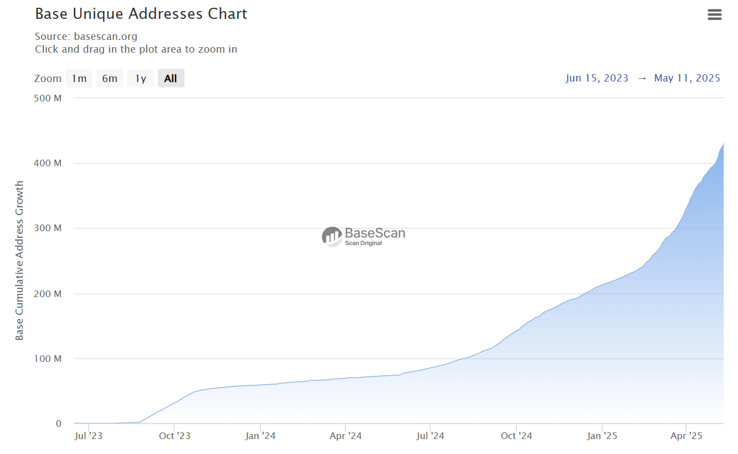The height and width of the screenshot is (454, 738).
Task: Click the Jan '24 x-axis label
Action: tap(260, 436)
